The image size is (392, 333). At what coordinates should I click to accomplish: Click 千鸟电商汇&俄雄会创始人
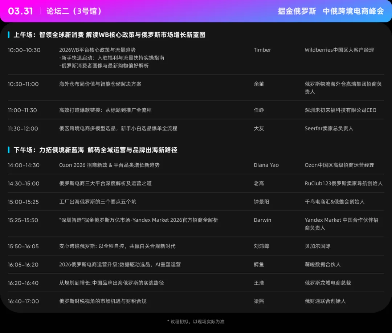[x=334, y=201]
